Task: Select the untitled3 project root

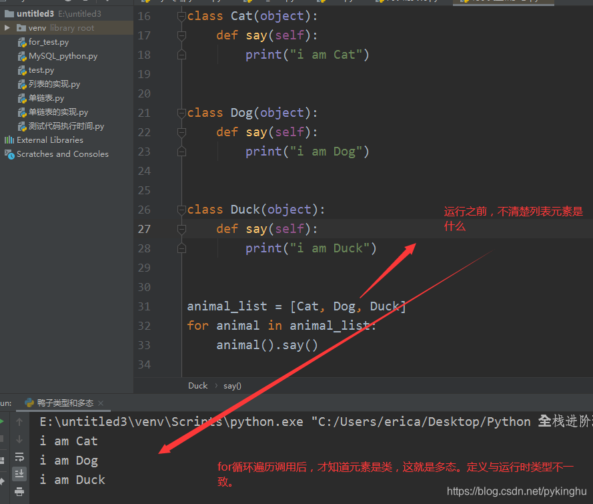Action: click(x=35, y=13)
